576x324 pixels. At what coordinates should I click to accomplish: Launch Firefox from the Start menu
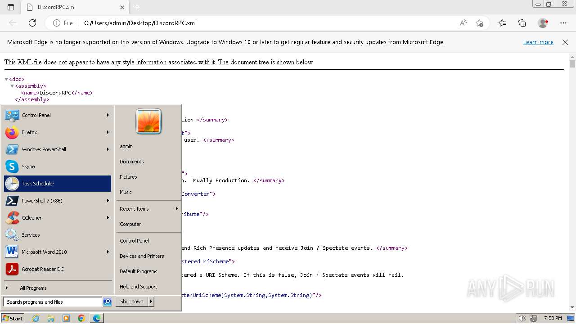[58, 132]
